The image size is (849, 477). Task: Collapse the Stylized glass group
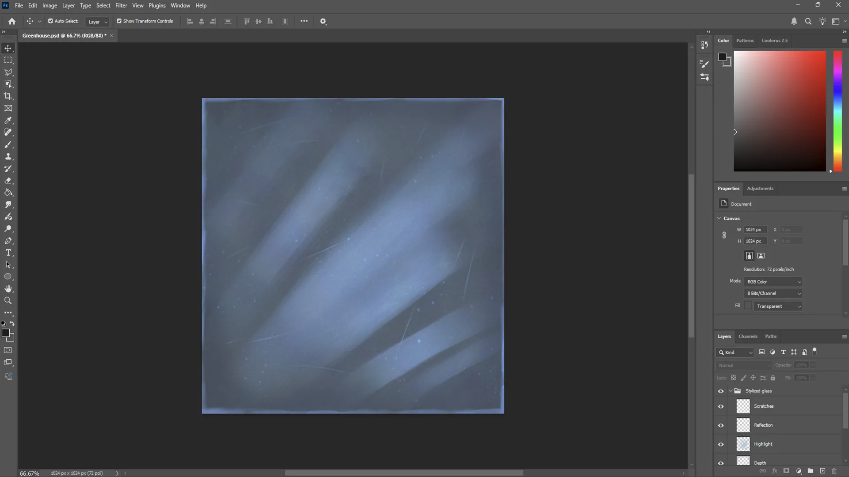click(730, 391)
